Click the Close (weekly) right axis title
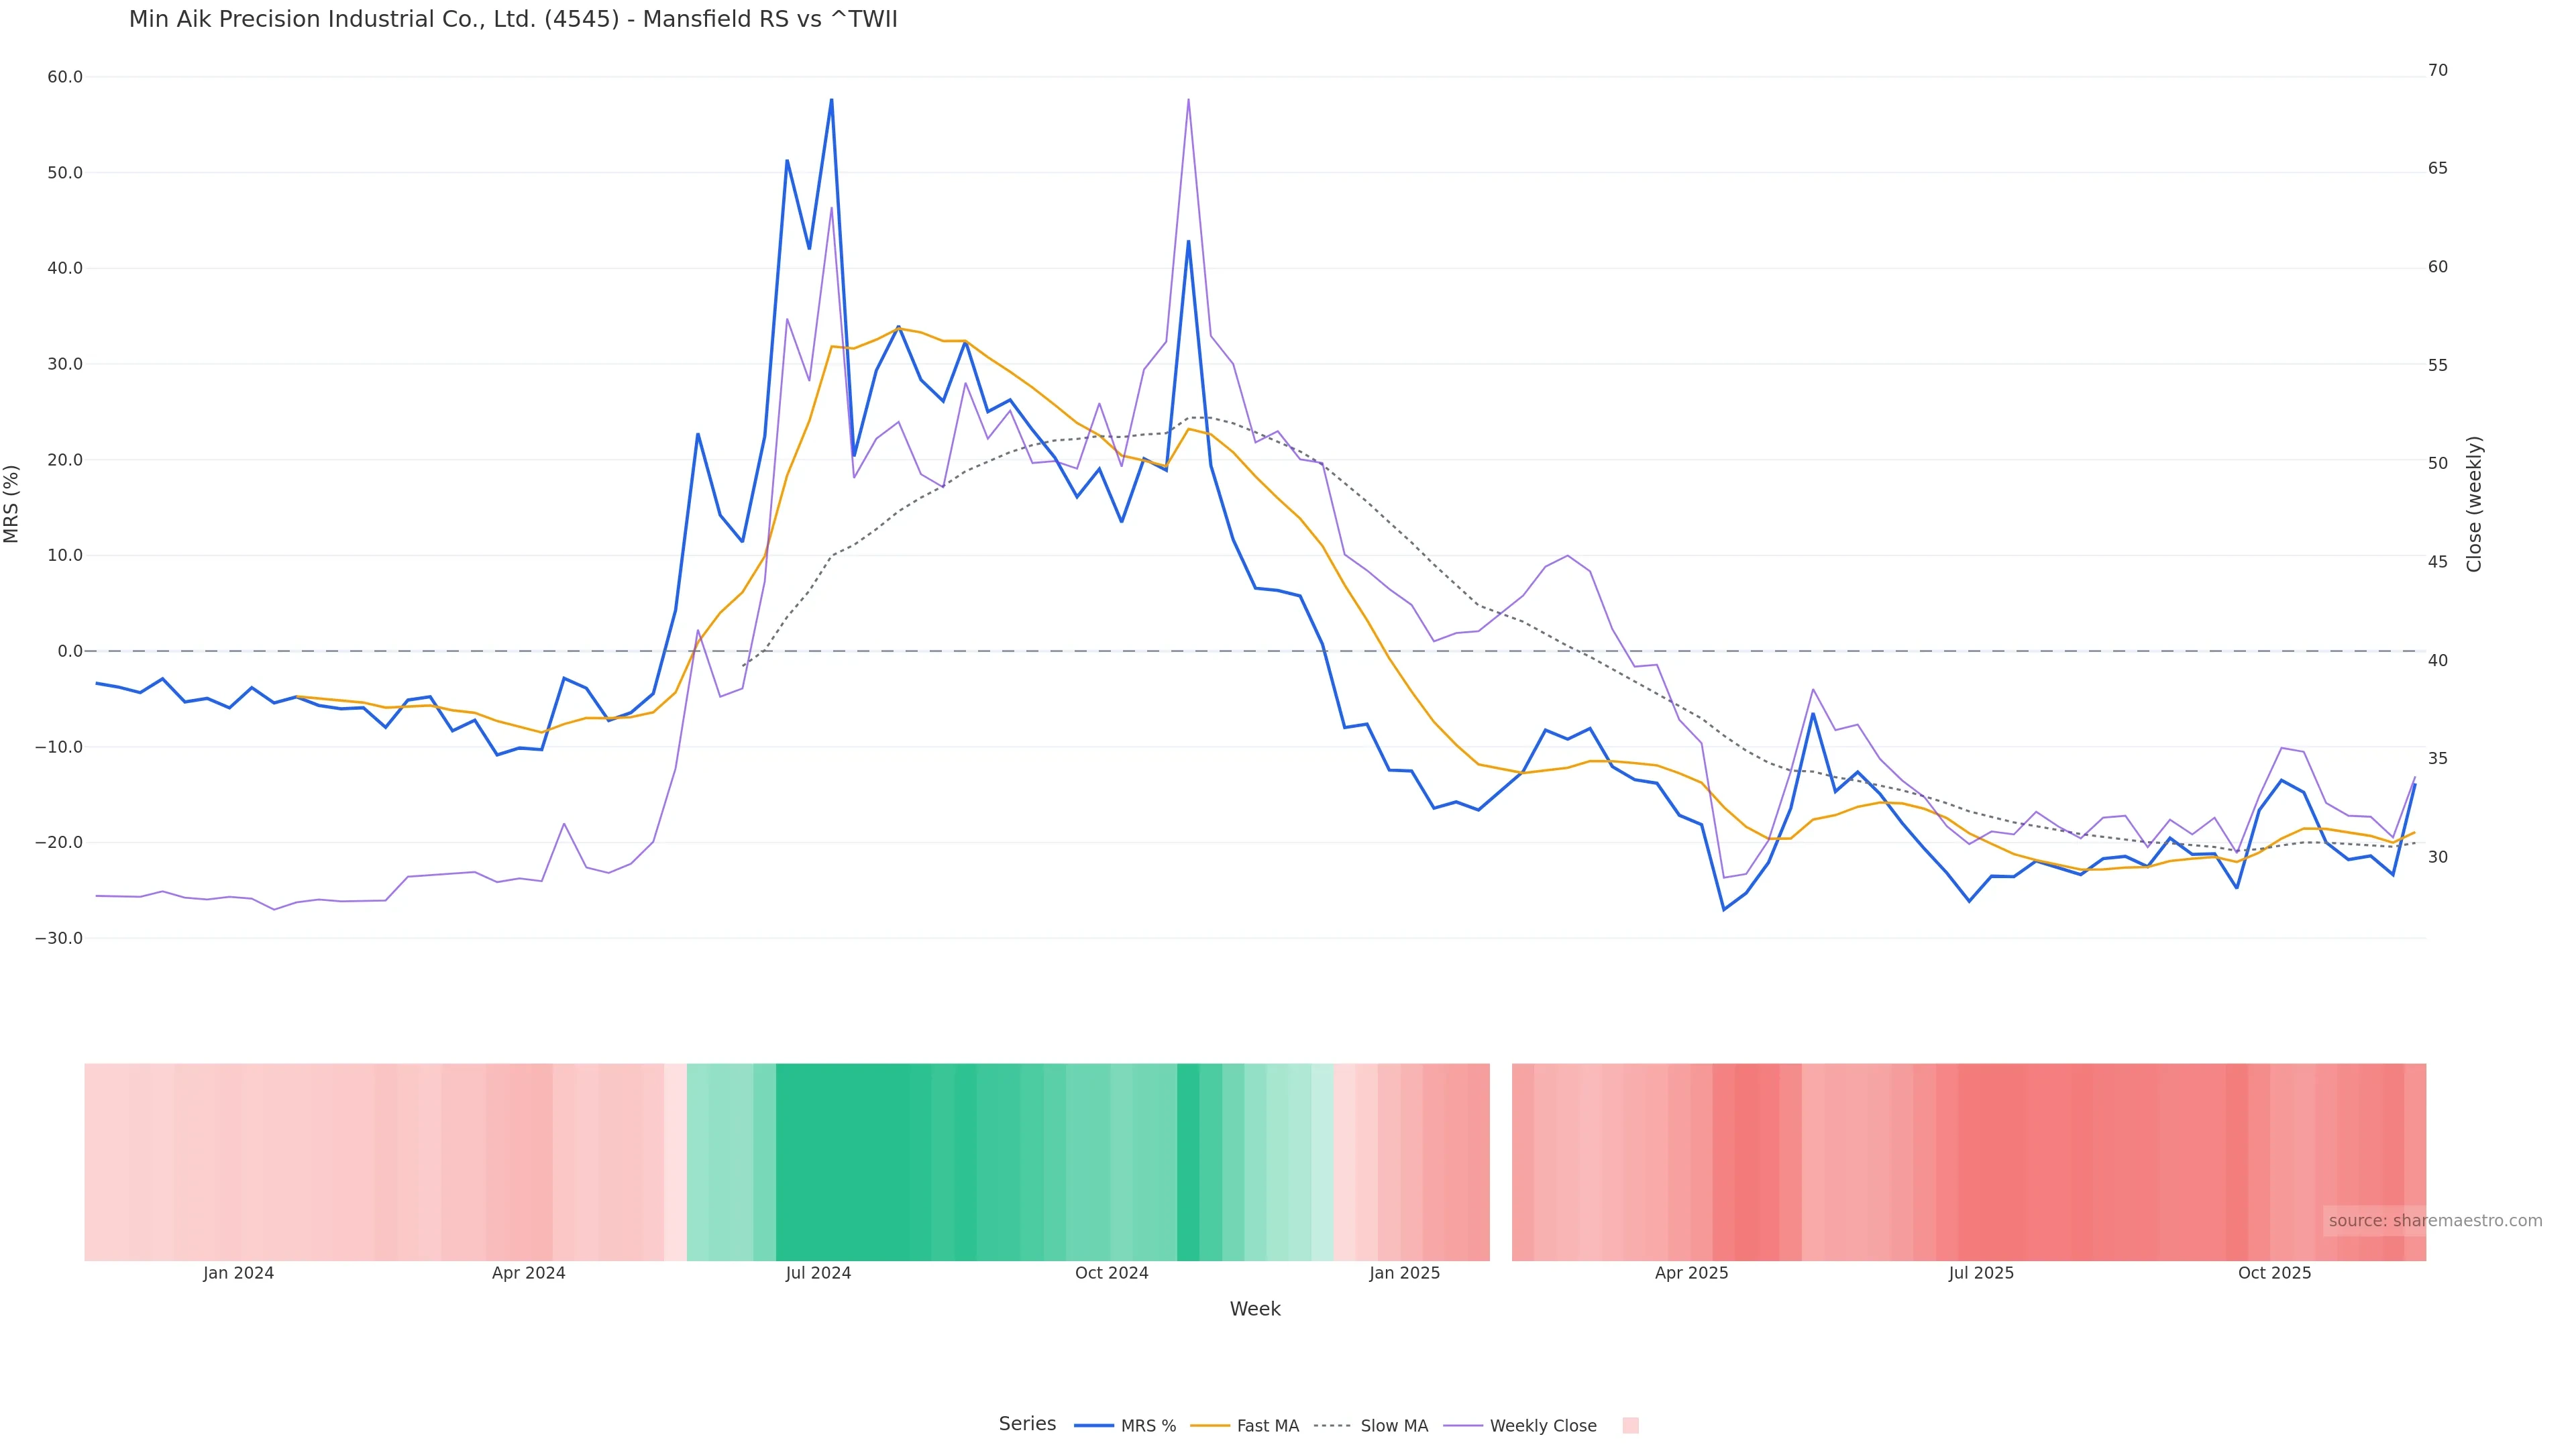The image size is (2576, 1449). pyautogui.click(x=2474, y=503)
